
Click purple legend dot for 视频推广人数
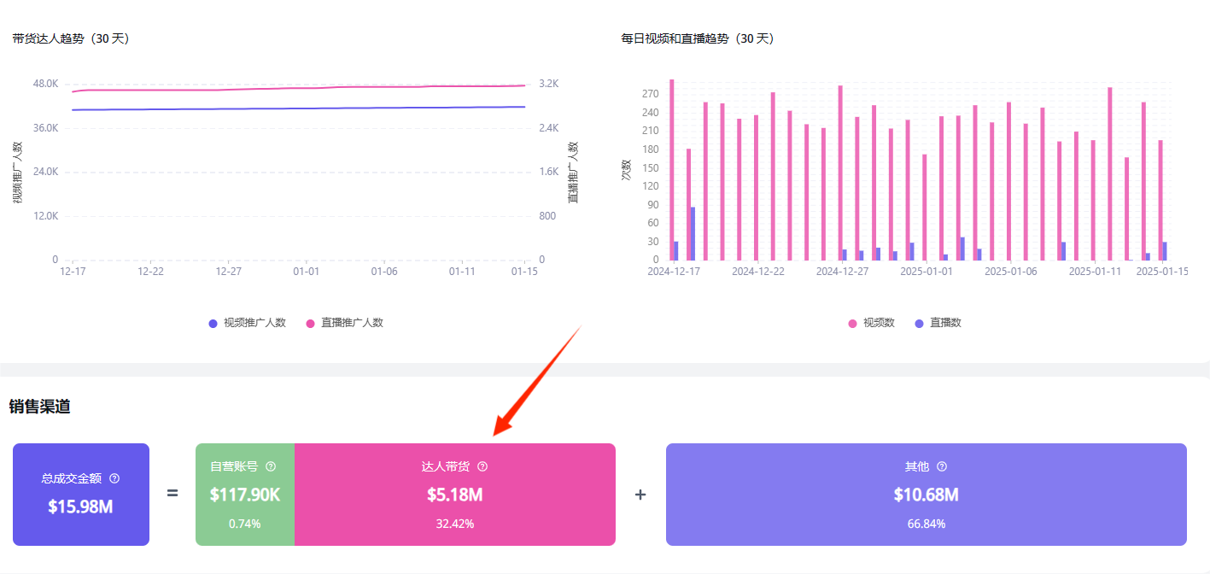pos(213,324)
